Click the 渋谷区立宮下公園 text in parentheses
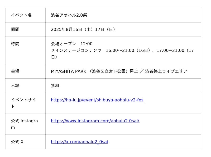 [108, 71]
